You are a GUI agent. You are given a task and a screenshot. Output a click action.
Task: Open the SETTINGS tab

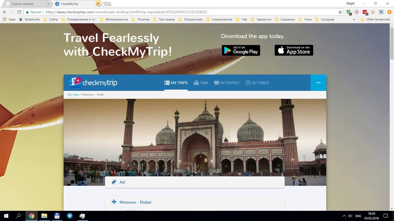pos(257,83)
